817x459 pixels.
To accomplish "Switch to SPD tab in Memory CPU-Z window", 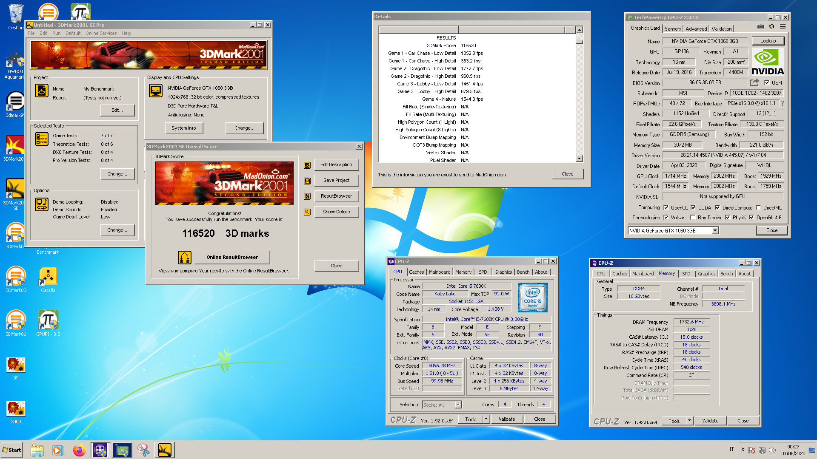I will [686, 274].
